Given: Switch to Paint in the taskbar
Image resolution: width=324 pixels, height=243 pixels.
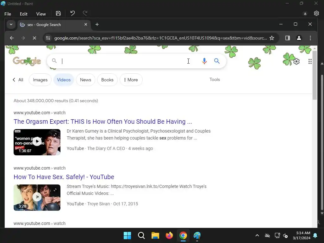Looking at the screenshot, I should pyautogui.click(x=197, y=235).
